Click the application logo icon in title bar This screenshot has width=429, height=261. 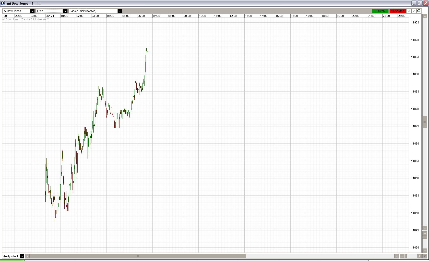pos(3,3)
